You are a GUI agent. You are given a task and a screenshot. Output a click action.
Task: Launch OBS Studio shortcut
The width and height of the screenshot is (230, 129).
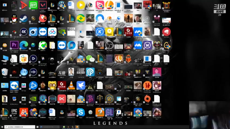point(109,45)
